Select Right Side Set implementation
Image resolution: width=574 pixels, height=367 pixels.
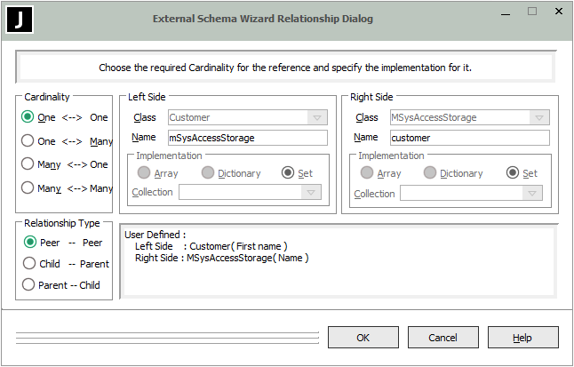[513, 173]
